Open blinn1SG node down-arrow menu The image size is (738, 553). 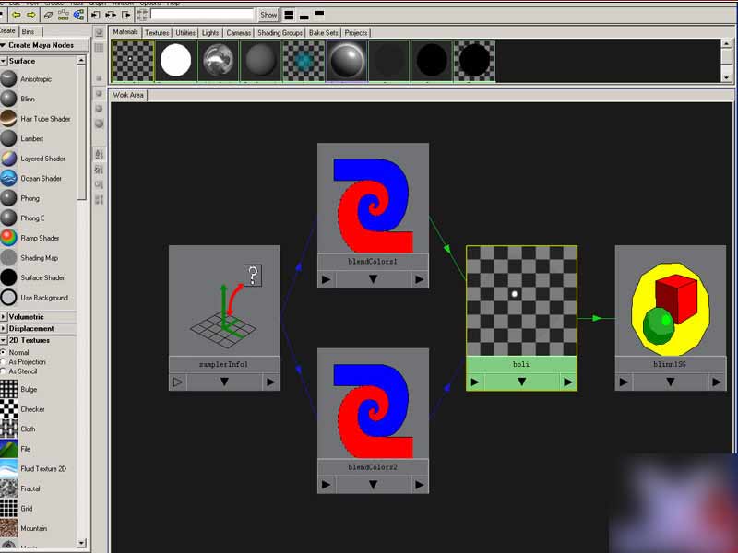671,382
